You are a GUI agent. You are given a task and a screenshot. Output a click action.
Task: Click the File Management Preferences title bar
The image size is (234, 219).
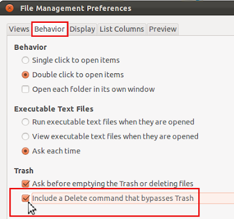tap(117, 8)
